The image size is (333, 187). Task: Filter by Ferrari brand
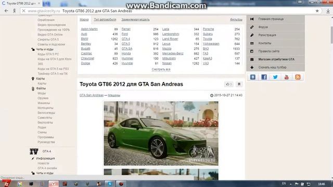click(126, 29)
